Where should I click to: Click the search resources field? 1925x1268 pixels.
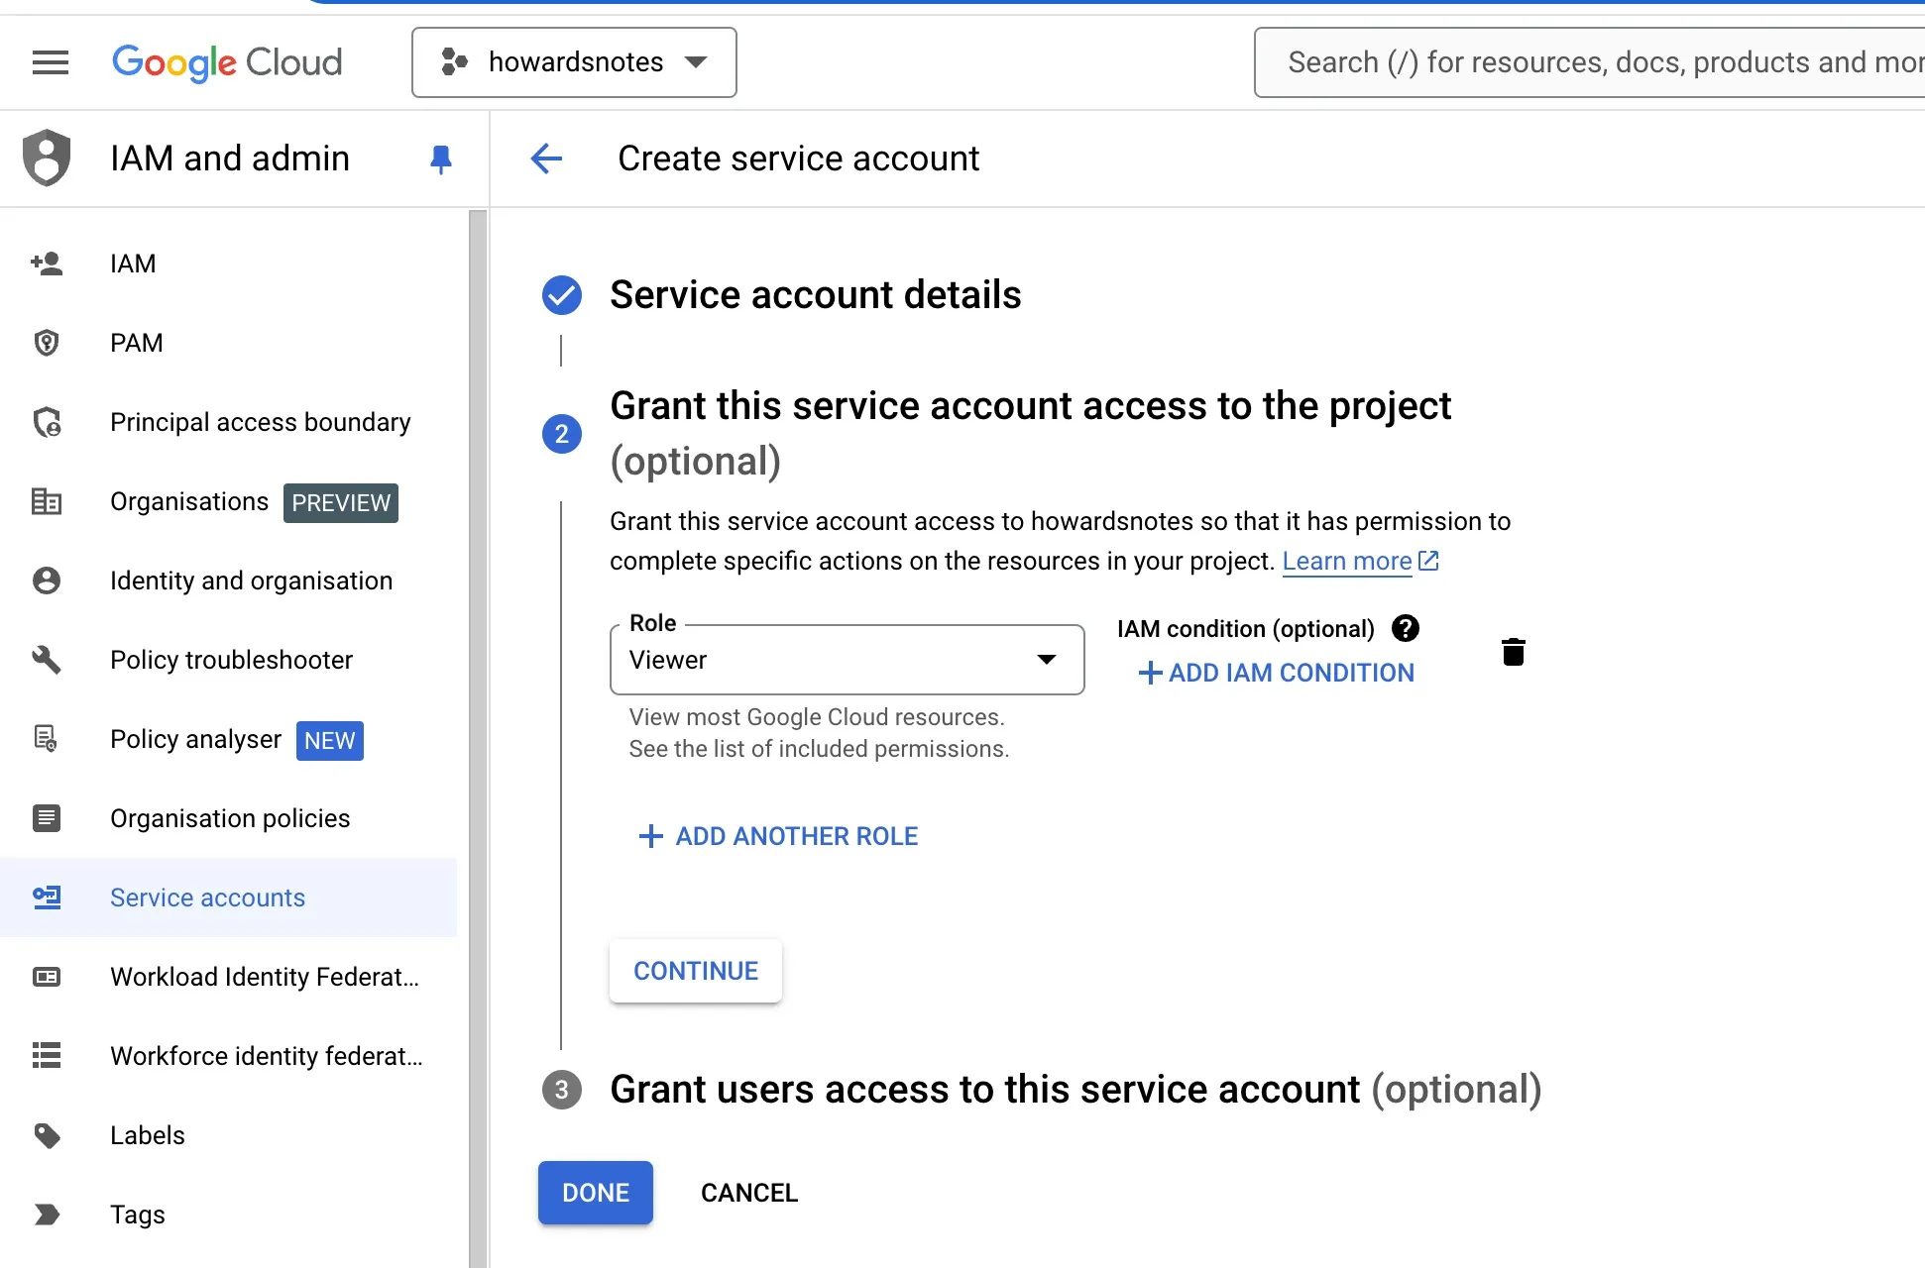(1586, 61)
